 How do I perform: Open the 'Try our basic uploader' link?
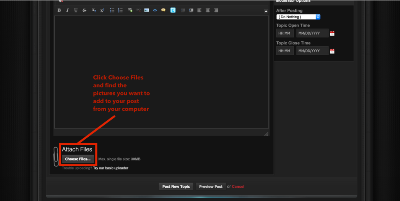tap(111, 168)
